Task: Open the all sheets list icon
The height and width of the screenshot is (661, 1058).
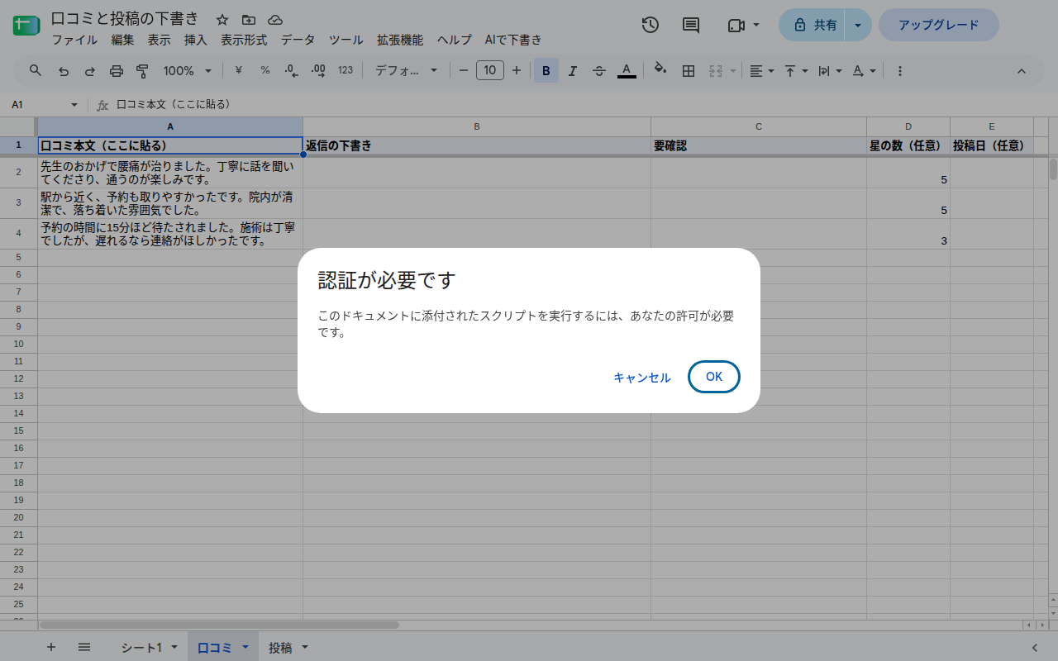Action: 84,647
